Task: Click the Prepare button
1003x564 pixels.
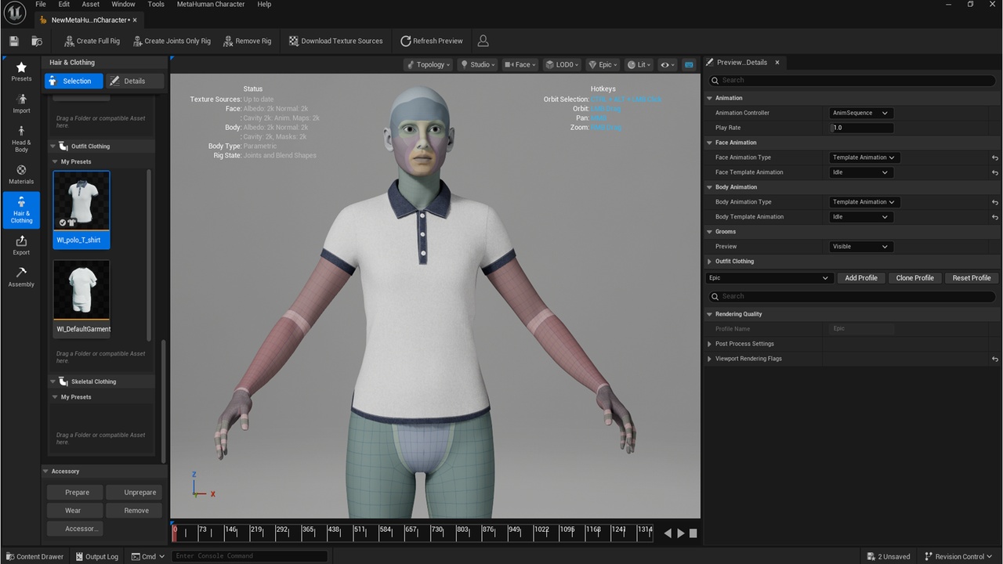Action: pyautogui.click(x=77, y=493)
